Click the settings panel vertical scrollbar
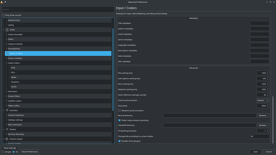The width and height of the screenshot is (276, 155). (x=273, y=119)
